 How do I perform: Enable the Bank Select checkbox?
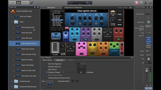[x=47, y=69]
